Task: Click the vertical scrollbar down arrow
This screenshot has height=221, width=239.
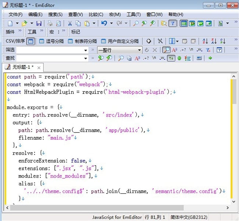Action: (x=233, y=202)
